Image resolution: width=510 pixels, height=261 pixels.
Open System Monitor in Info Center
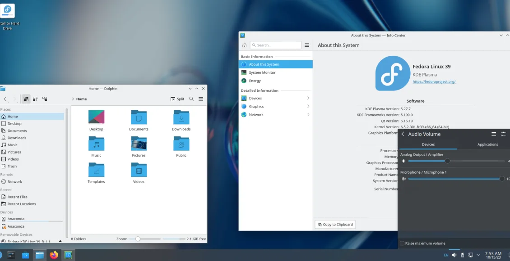[x=275, y=72]
